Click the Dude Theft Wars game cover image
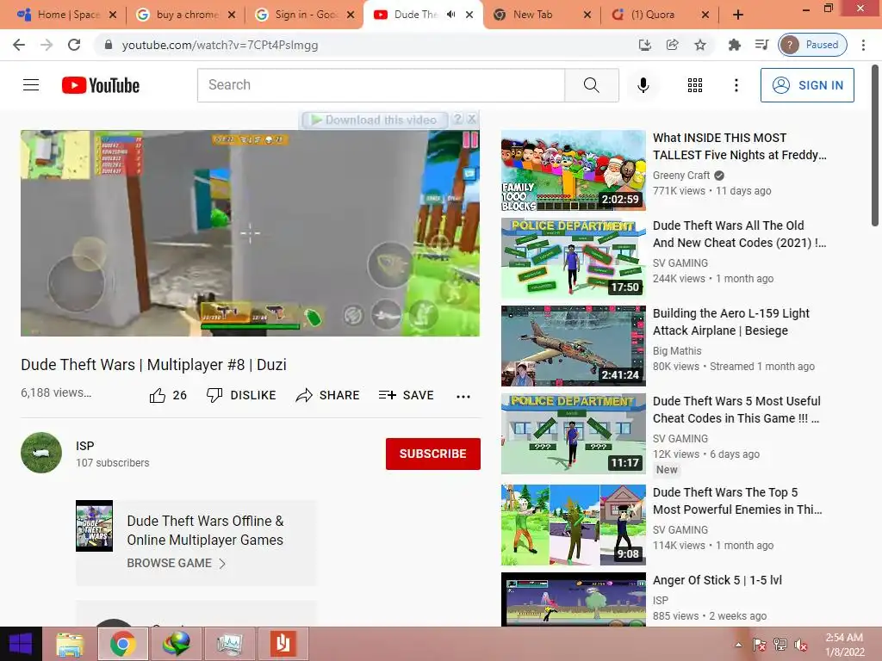882x661 pixels. [x=94, y=526]
